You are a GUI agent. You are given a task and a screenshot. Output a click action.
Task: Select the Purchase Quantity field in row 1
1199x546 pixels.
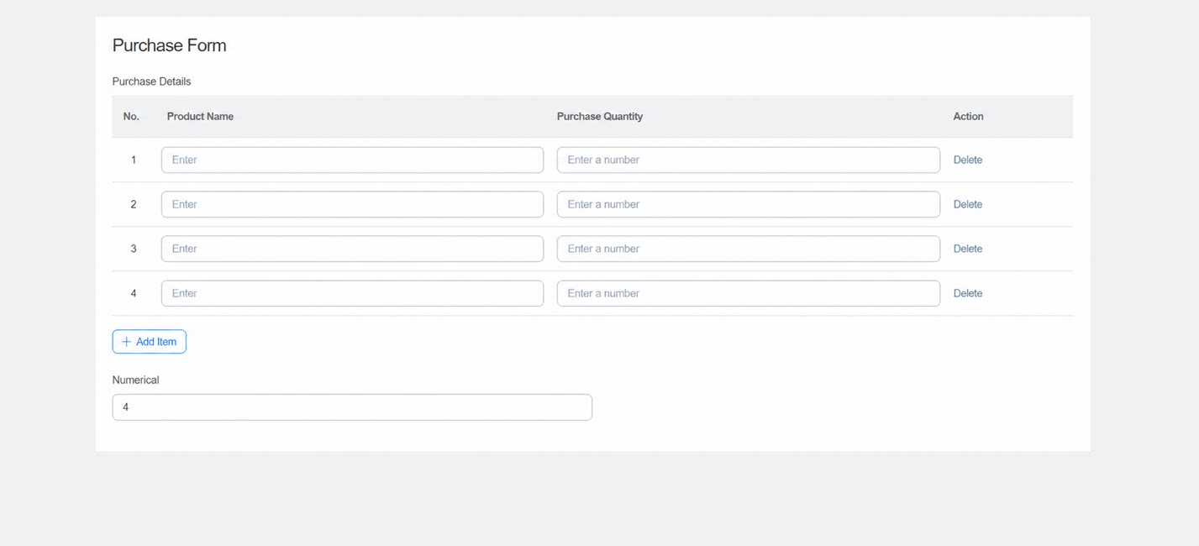click(x=749, y=160)
